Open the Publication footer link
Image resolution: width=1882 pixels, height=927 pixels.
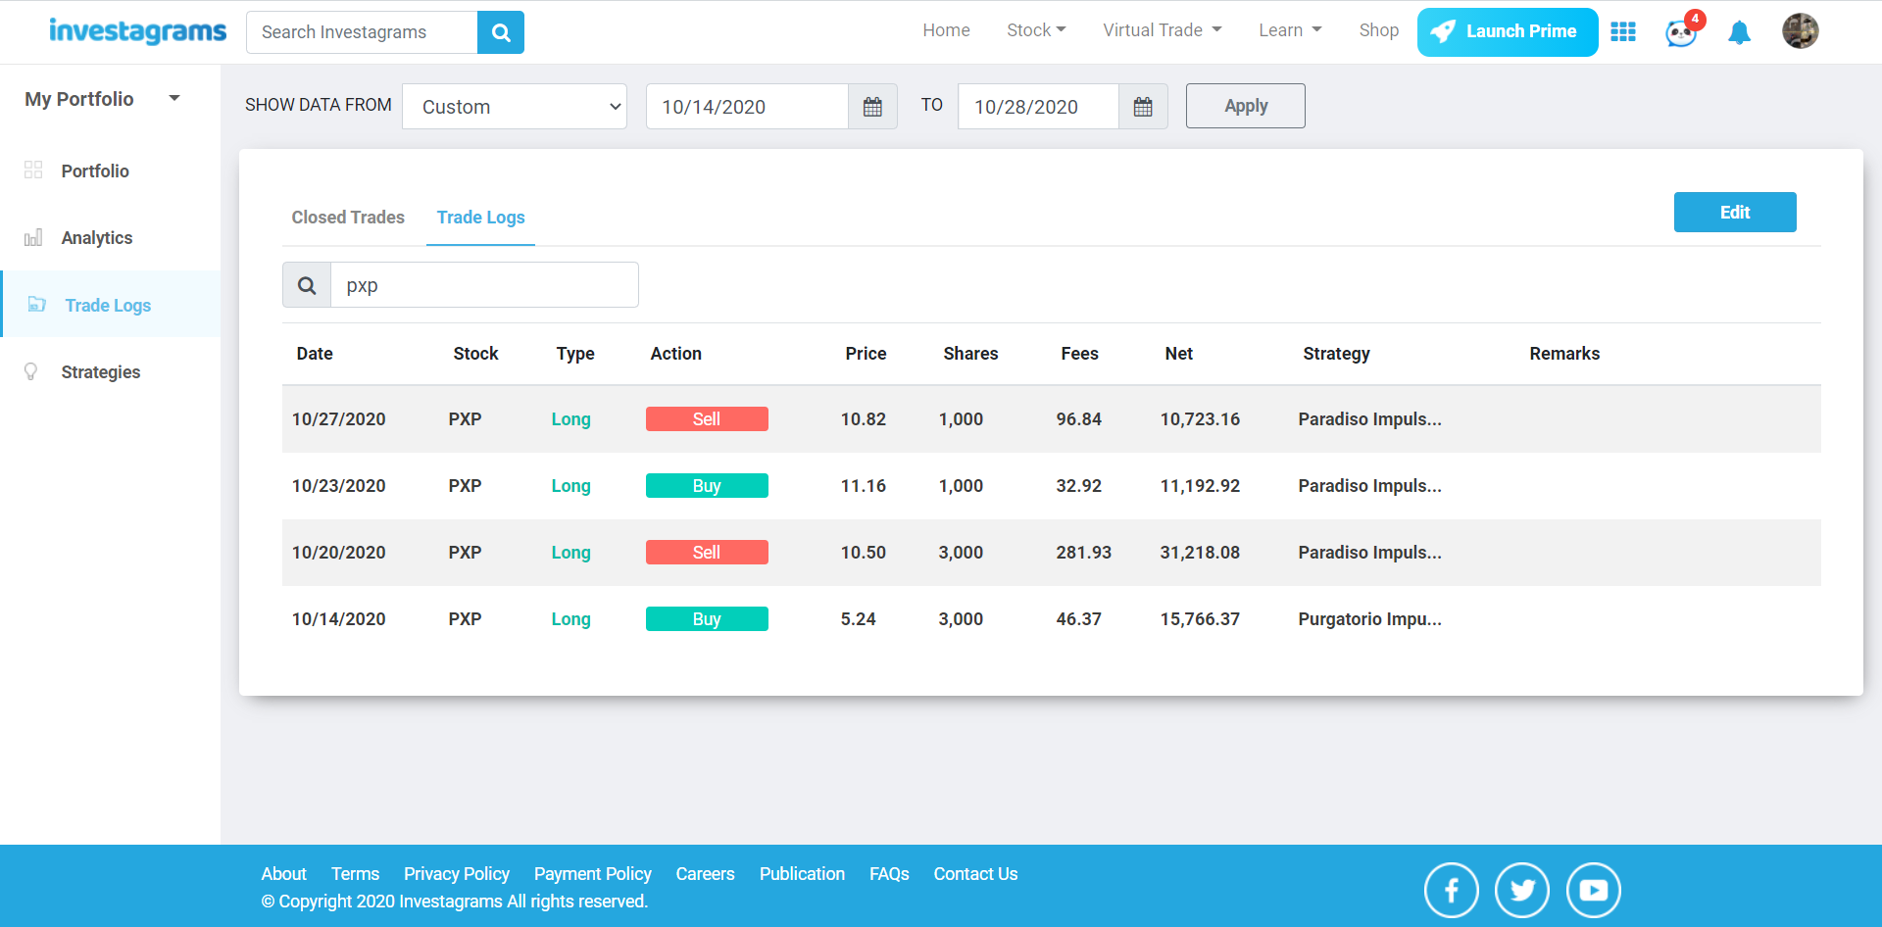click(x=802, y=873)
